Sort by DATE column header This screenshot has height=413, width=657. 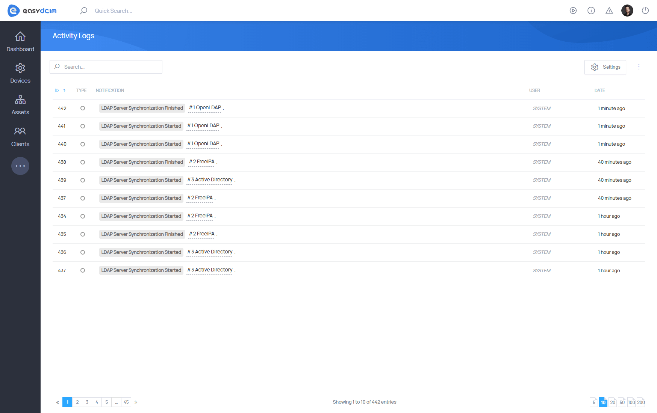(599, 90)
